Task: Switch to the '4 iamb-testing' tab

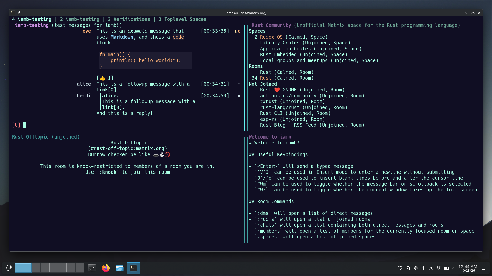Action: point(32,19)
